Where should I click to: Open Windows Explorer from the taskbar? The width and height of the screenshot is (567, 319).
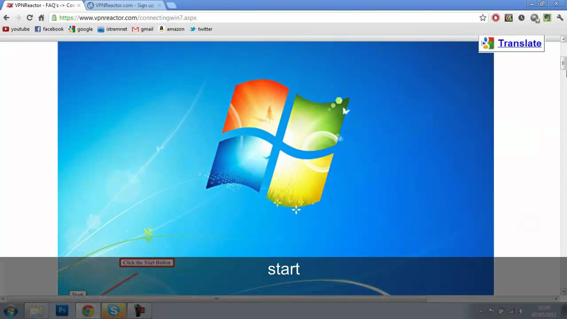pos(36,311)
